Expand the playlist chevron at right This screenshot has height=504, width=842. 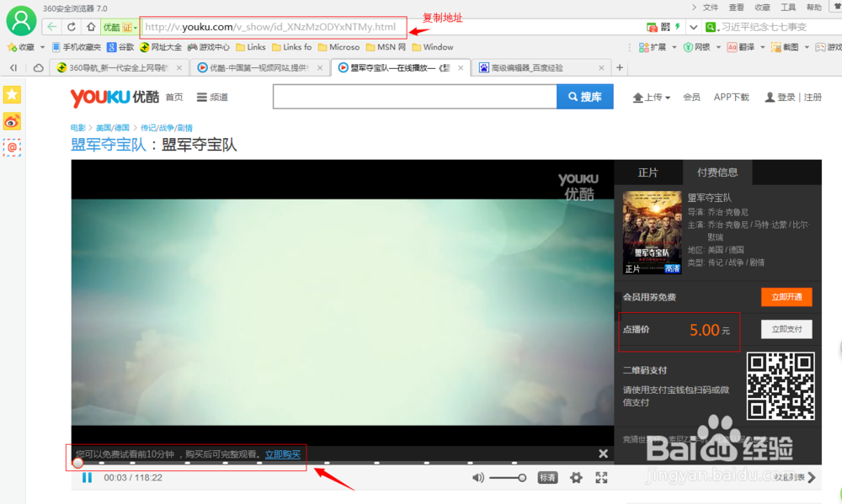(812, 477)
